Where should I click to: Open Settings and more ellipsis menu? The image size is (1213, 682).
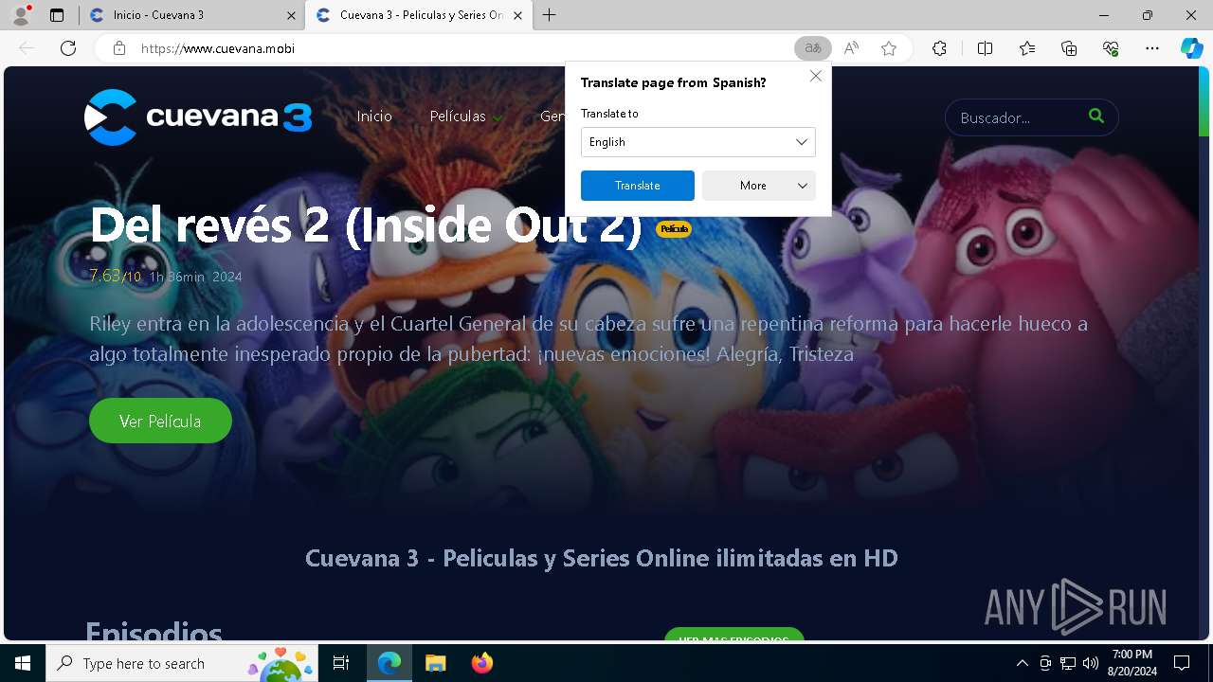click(x=1152, y=48)
